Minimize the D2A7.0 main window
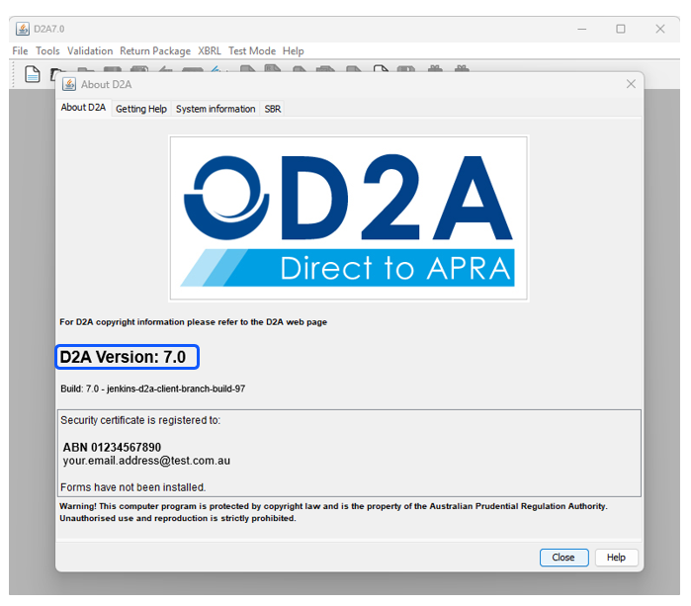 (582, 29)
